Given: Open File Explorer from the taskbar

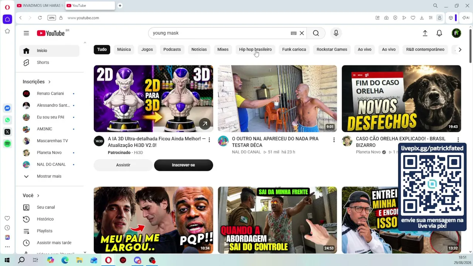Looking at the screenshot, I should 79,260.
